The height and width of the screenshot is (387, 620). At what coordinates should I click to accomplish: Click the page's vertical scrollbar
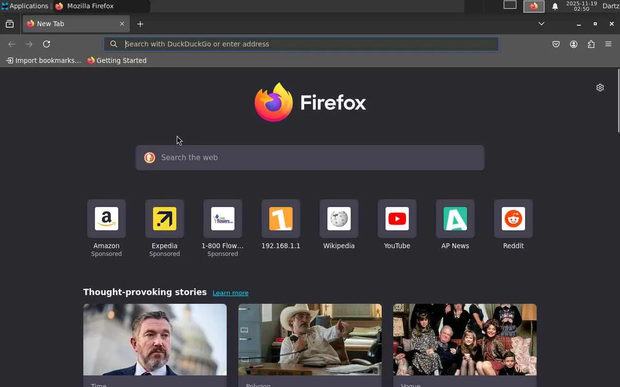(618, 101)
